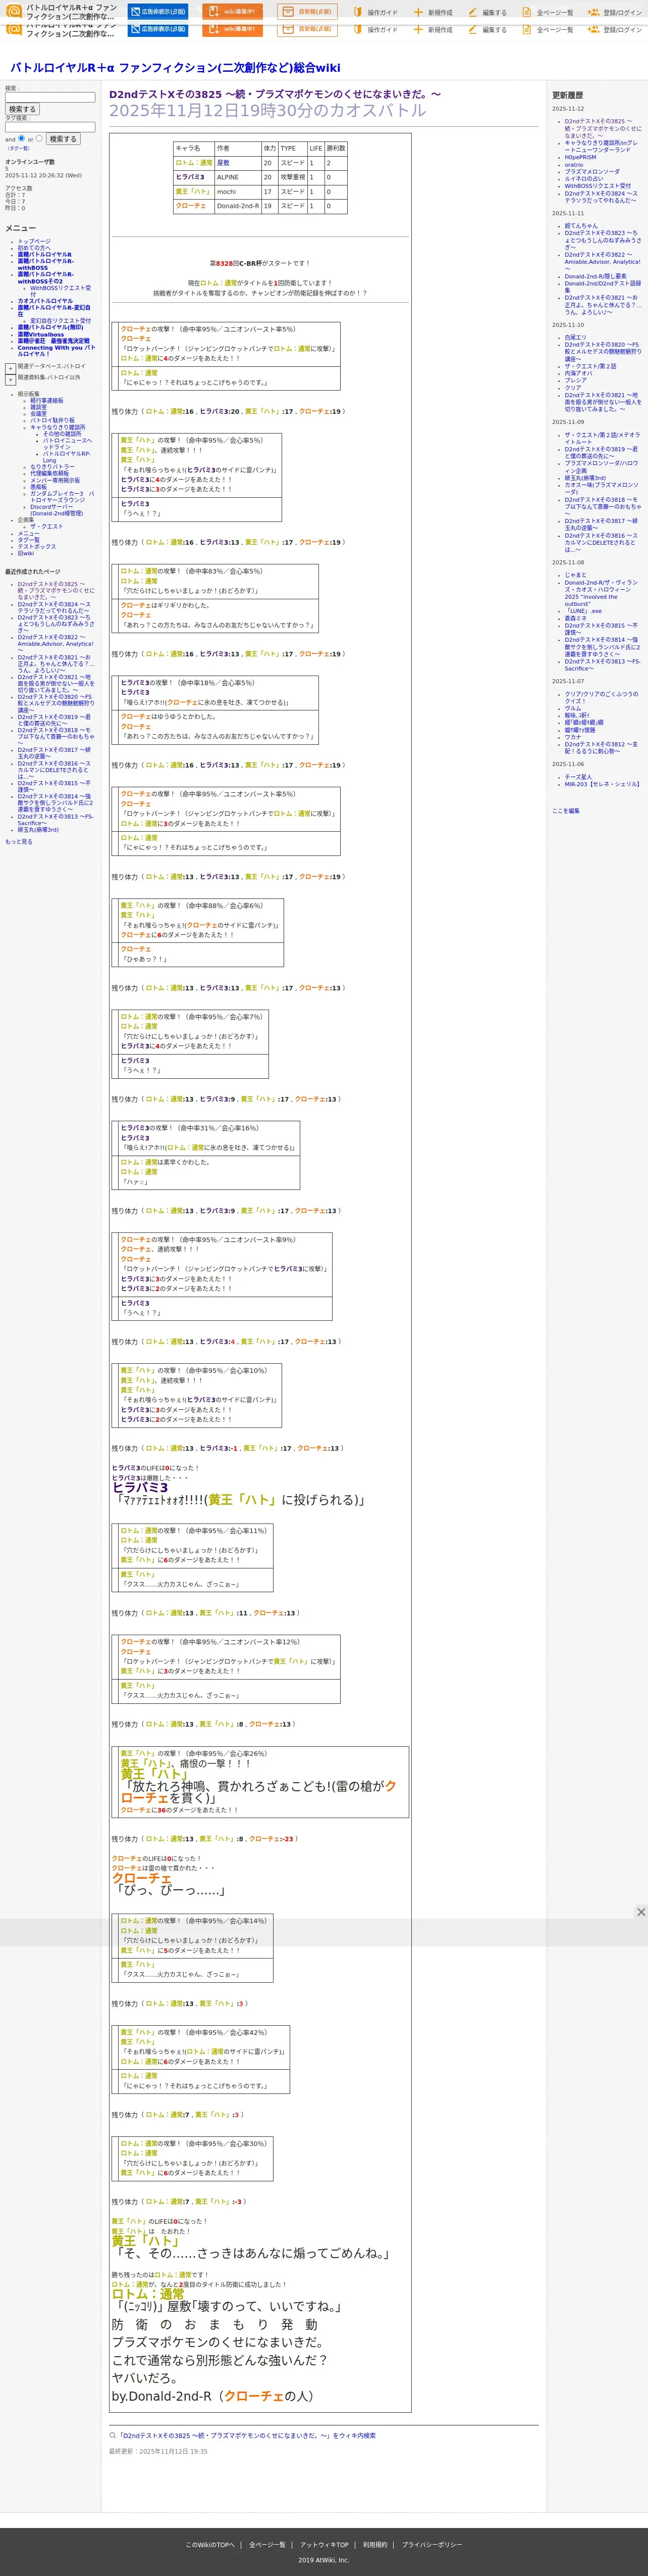Open トップページ in the menu
648x2576 pixels.
(x=34, y=241)
